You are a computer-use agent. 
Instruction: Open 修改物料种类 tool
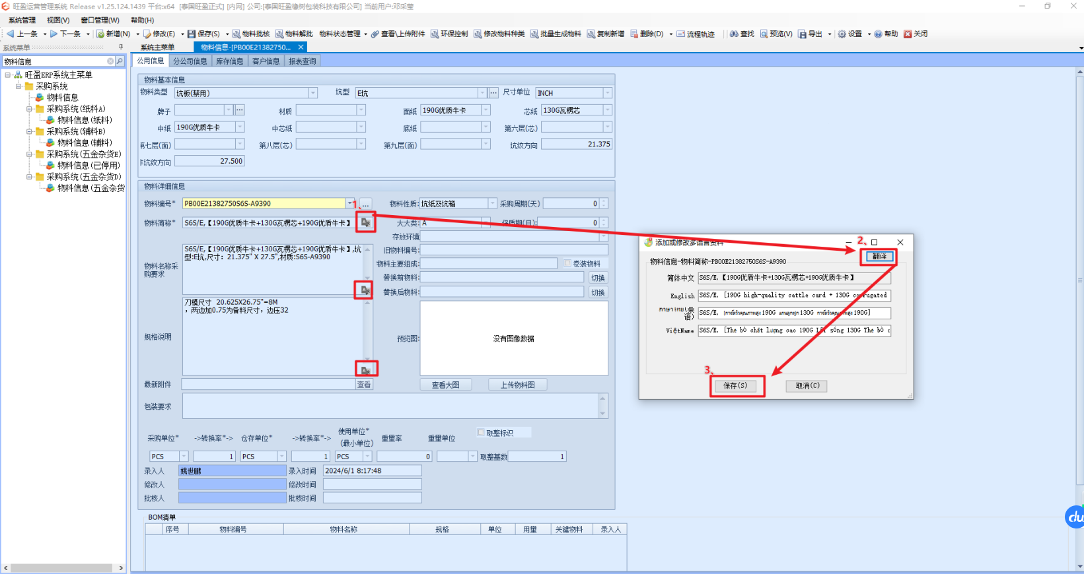499,34
